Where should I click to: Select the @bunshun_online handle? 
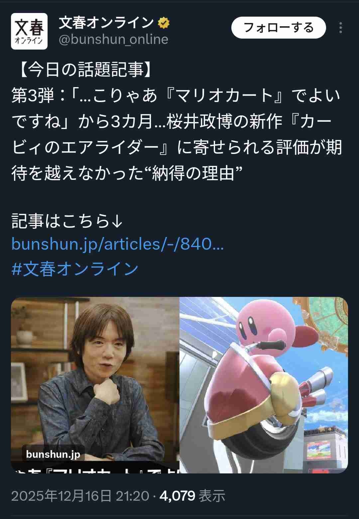tap(113, 40)
